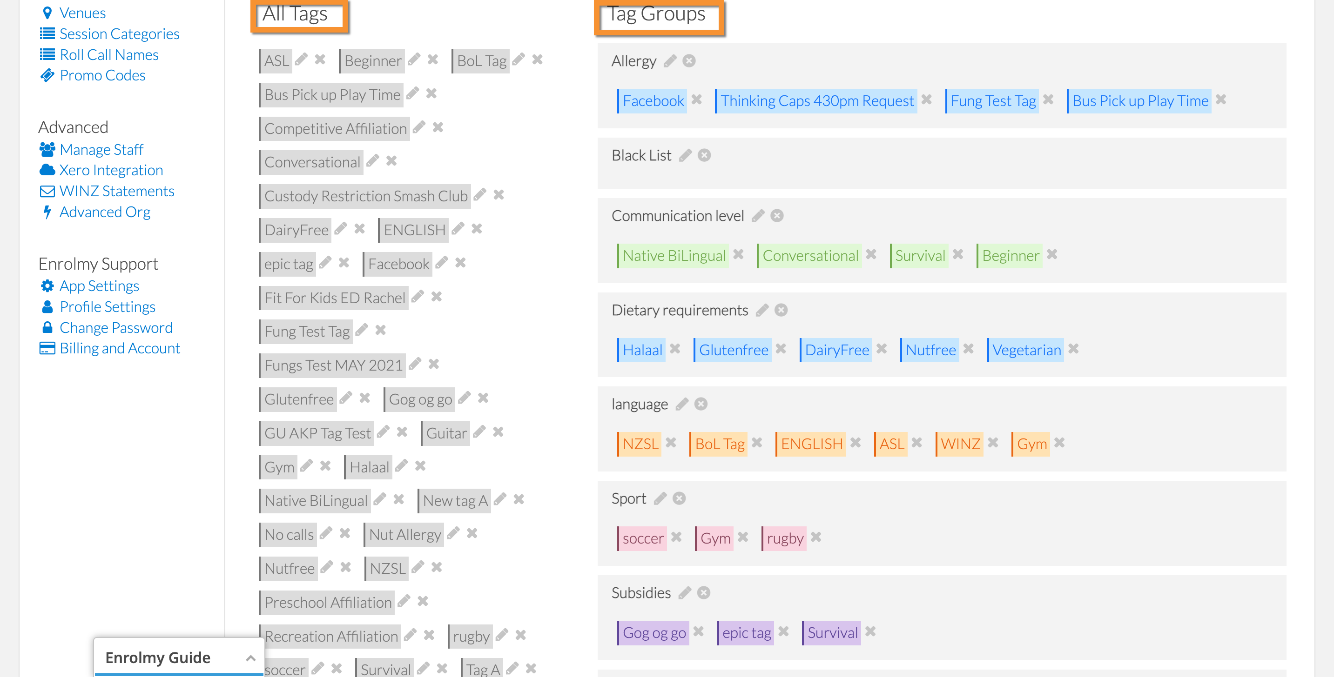Select the NZSL tag in language group
Image resolution: width=1334 pixels, height=677 pixels.
[640, 444]
